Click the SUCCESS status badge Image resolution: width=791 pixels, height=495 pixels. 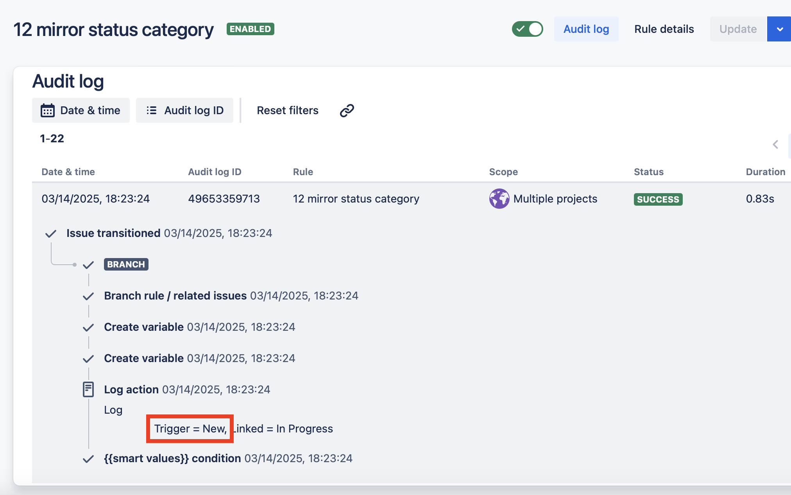click(x=658, y=199)
